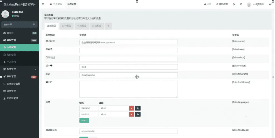The height and width of the screenshot is (138, 275).
Task: Open the 控制台 dashboard menu item
Action: [20, 33]
